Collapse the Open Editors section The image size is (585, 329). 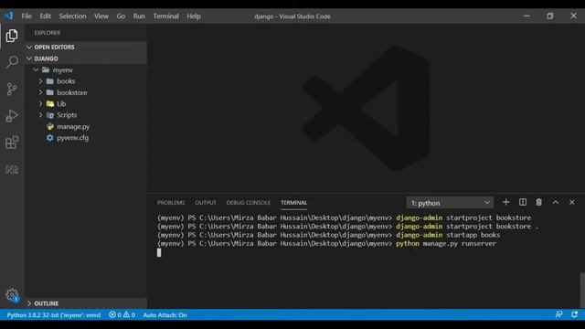coord(29,47)
